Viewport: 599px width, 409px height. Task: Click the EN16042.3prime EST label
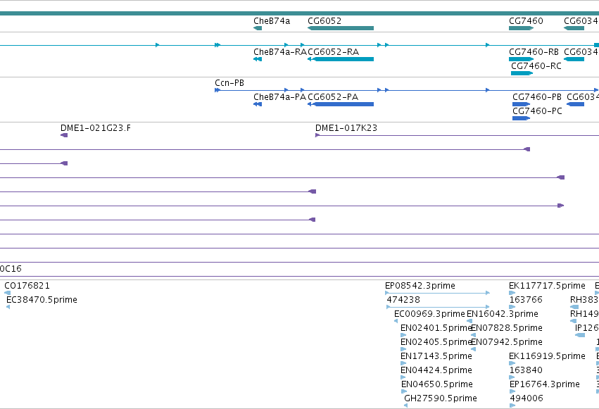[x=503, y=314]
